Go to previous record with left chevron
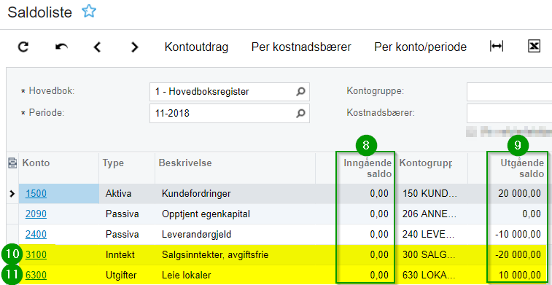The width and height of the screenshot is (552, 285). 97,47
